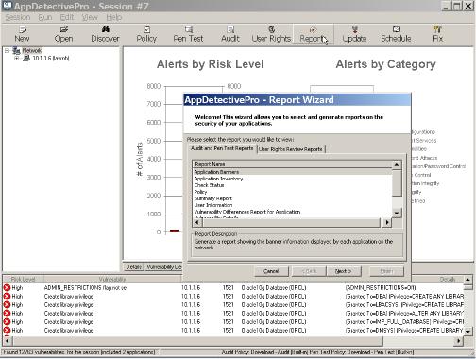Click report list right scroll arrow

coord(387,222)
